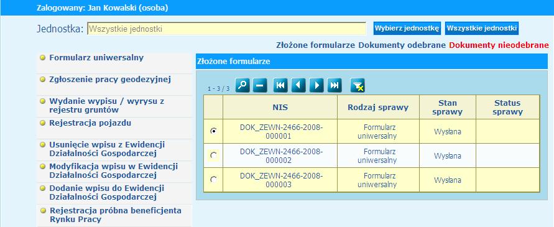The image size is (554, 227).
Task: Select radio for DOK_ZEWN-2466-2008-000003
Action: pos(213,180)
